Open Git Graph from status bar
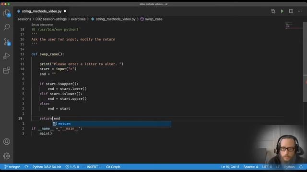The image size is (307, 172). point(113,167)
